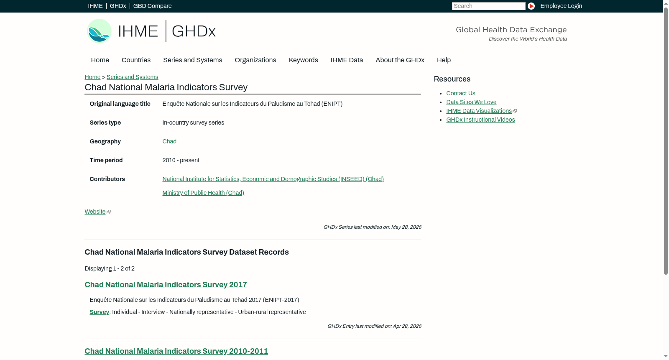Open the GHDx top bar link
Viewport: 669px width, 360px height.
[118, 6]
